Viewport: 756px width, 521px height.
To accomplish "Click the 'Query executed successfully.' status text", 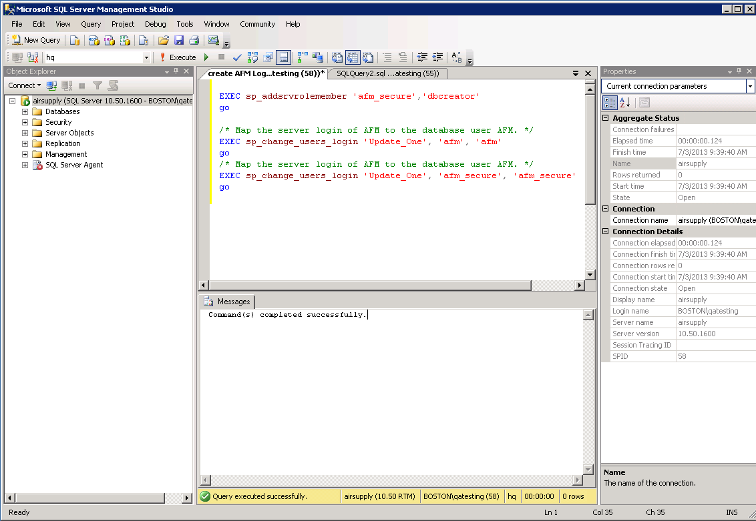I will (x=259, y=496).
